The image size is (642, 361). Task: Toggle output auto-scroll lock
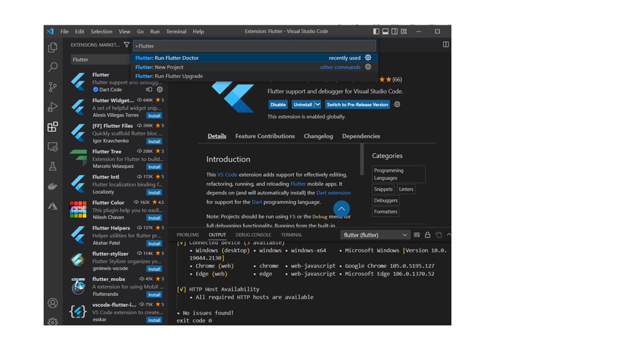point(427,235)
